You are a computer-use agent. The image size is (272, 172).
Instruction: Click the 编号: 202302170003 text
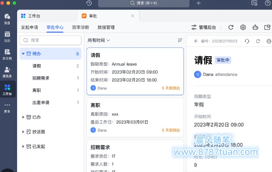coord(219,41)
